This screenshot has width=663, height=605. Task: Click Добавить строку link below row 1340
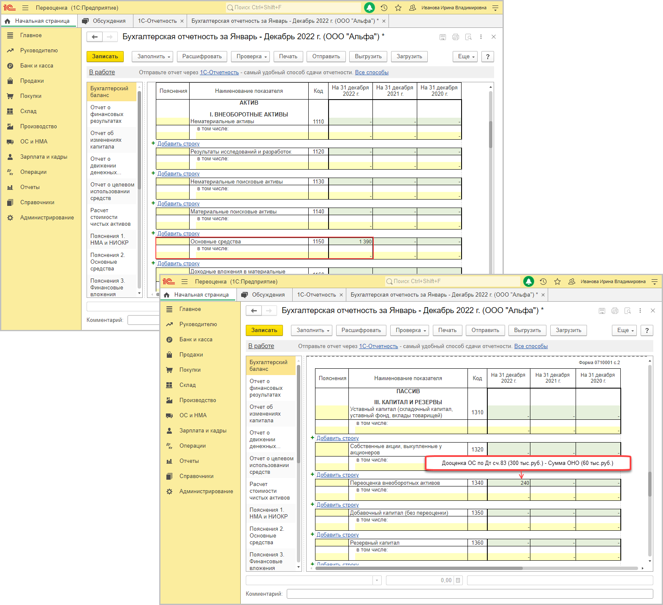337,505
